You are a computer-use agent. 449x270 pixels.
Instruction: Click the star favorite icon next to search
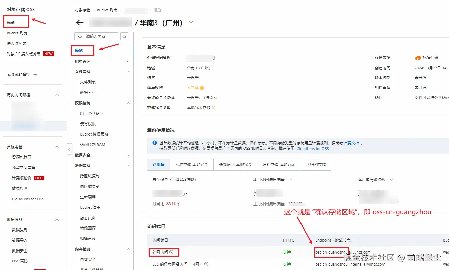[125, 36]
